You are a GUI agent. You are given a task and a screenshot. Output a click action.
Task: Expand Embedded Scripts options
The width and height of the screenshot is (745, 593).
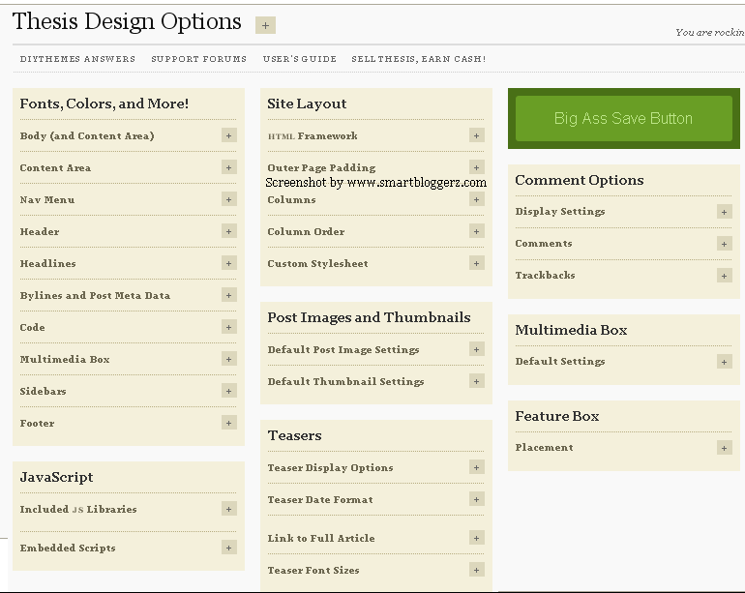[229, 548]
